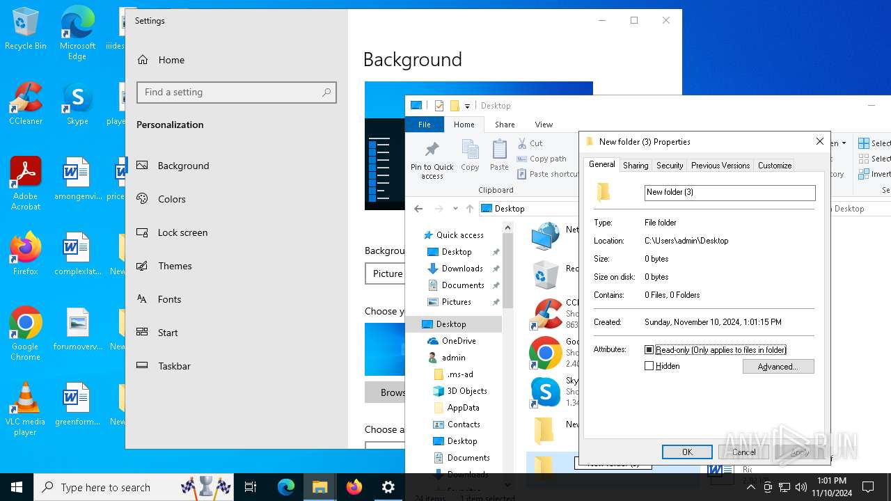Click Task View button on taskbar
This screenshot has height=501, width=891.
tap(251, 487)
